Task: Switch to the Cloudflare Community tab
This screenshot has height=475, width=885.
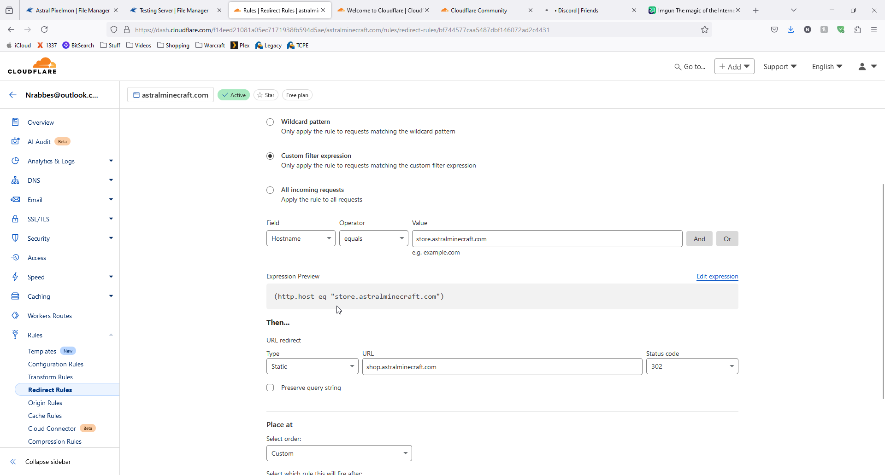Action: click(x=479, y=10)
